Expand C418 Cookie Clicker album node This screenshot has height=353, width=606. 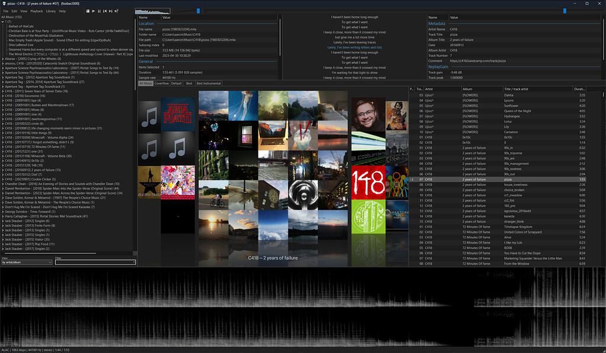pos(3,179)
